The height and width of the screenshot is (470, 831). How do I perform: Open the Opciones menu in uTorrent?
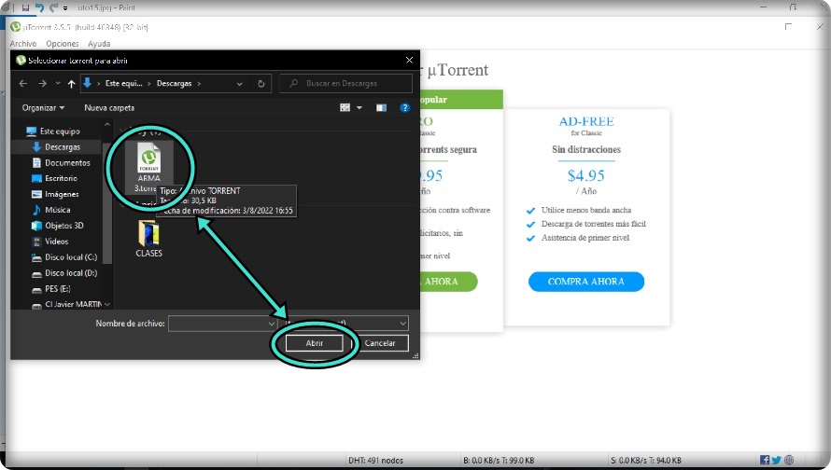(x=62, y=44)
